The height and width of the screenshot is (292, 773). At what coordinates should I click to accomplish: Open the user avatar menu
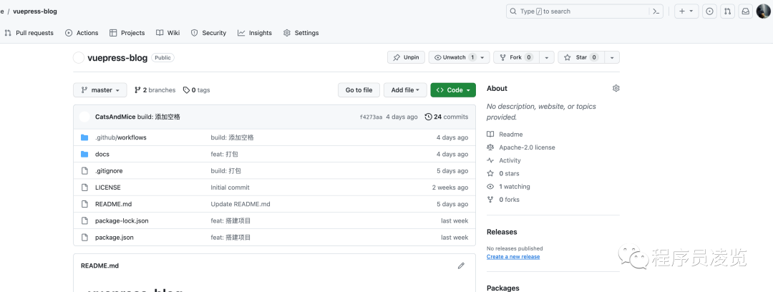[x=763, y=11]
